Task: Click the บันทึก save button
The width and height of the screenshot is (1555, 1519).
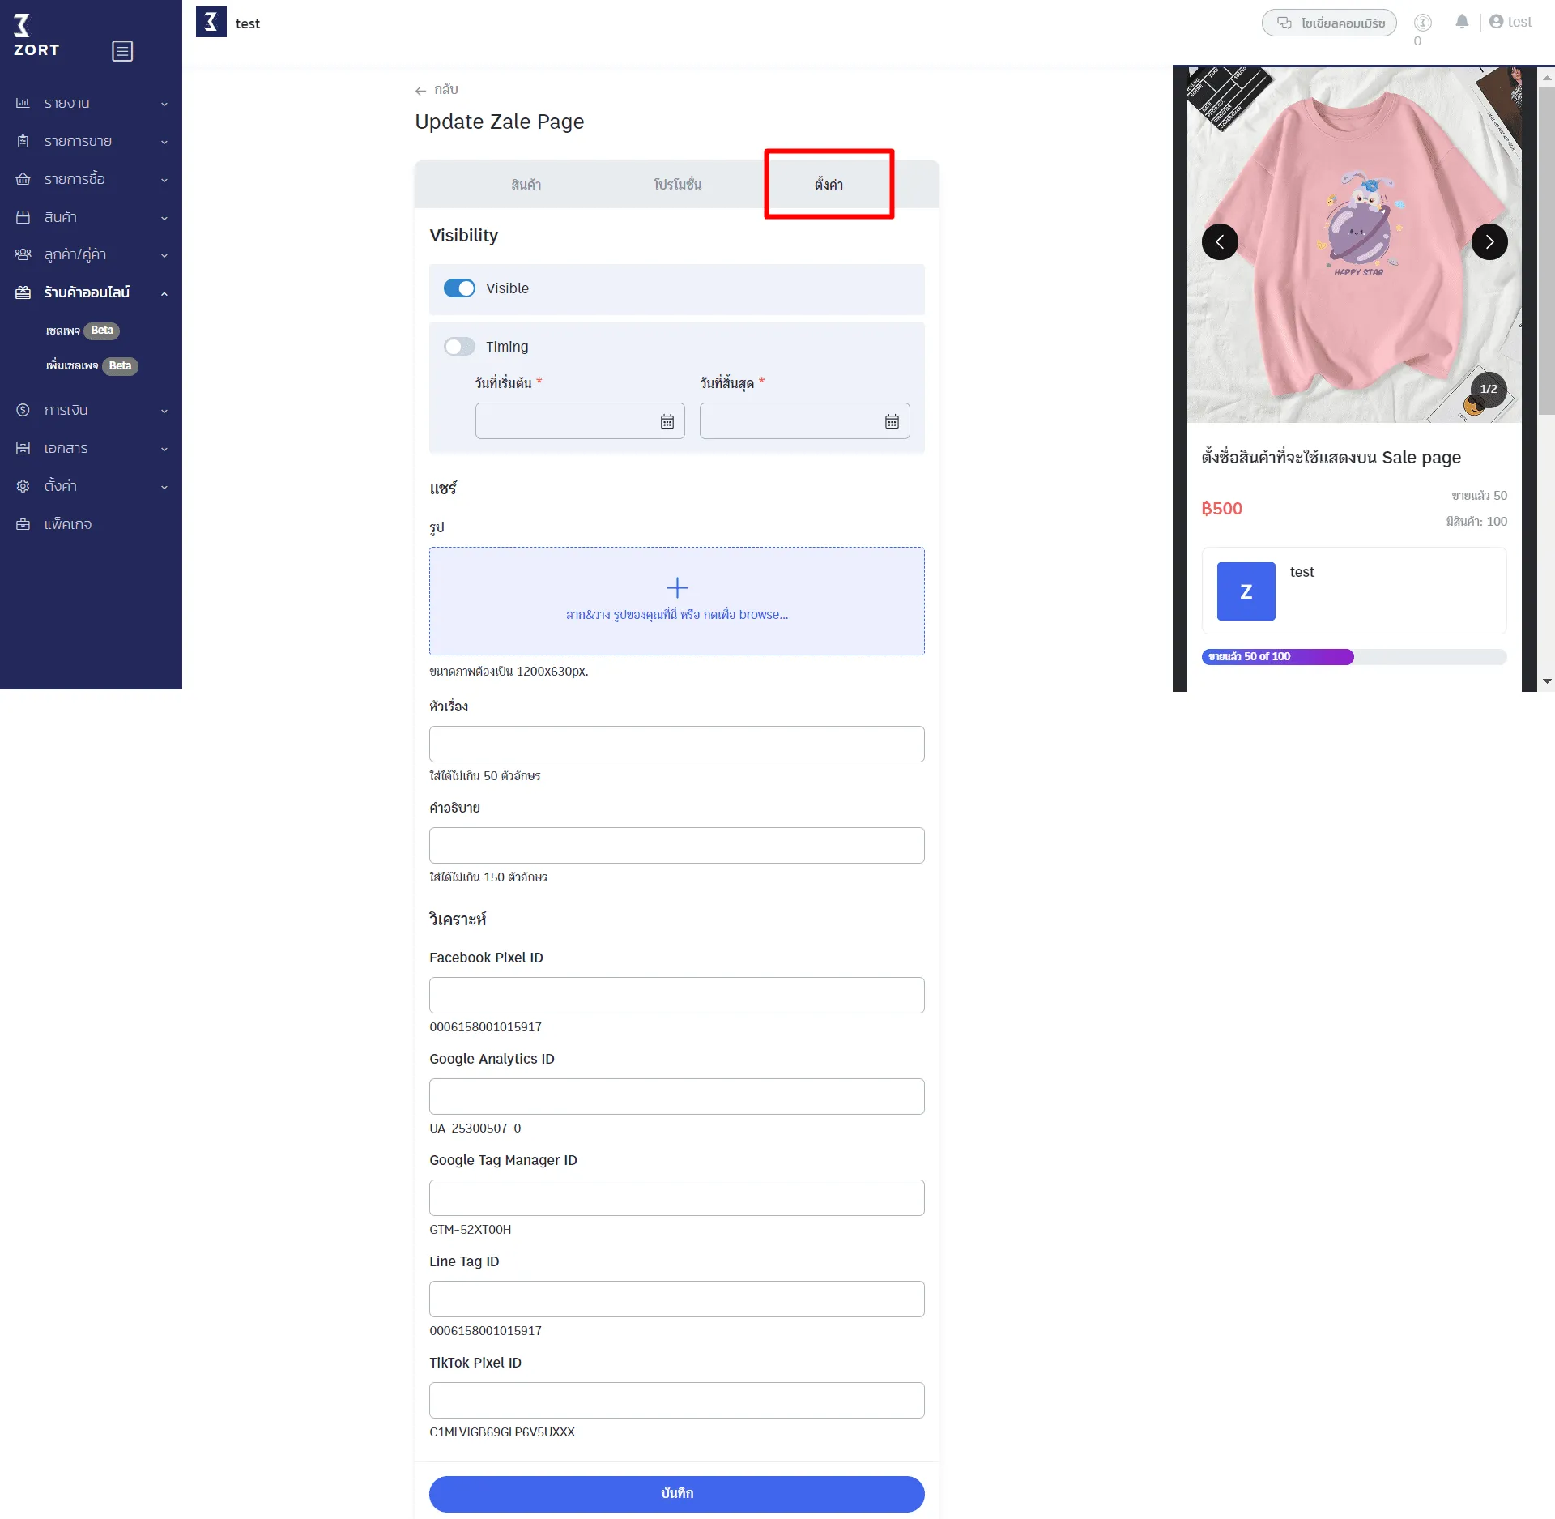Action: pos(676,1492)
